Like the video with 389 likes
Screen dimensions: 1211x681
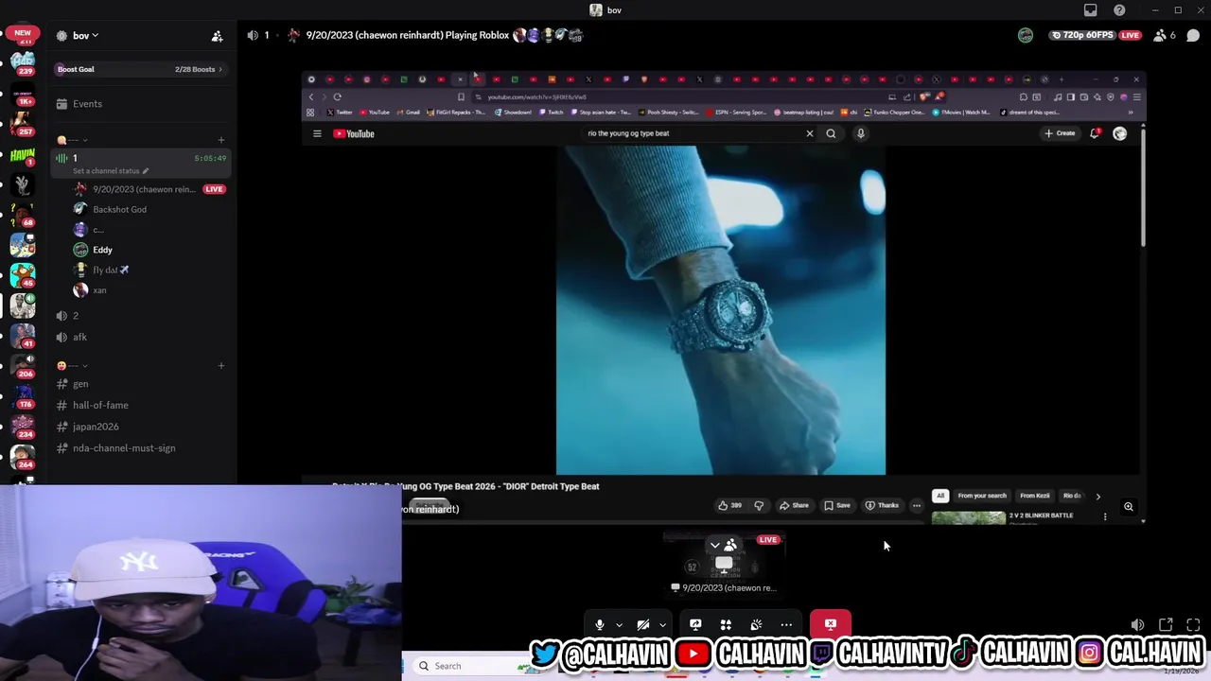point(729,505)
